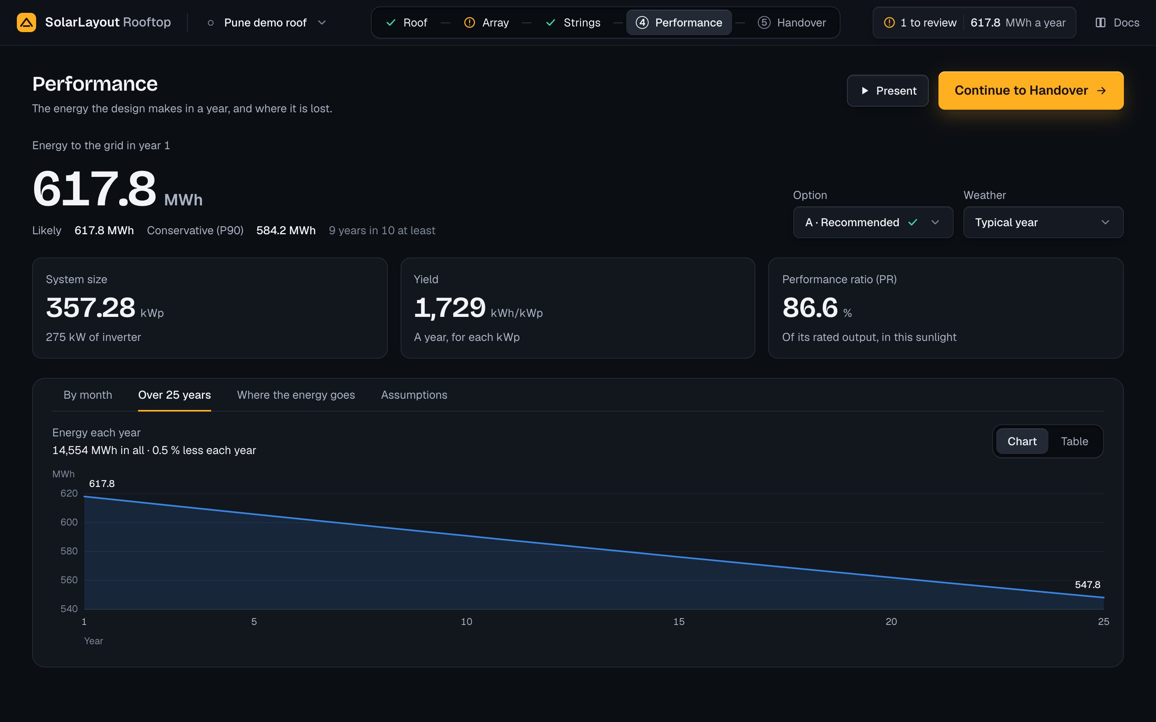The height and width of the screenshot is (722, 1156).
Task: Click the Yield 1,729 kWh/kWp card
Action: (x=578, y=308)
